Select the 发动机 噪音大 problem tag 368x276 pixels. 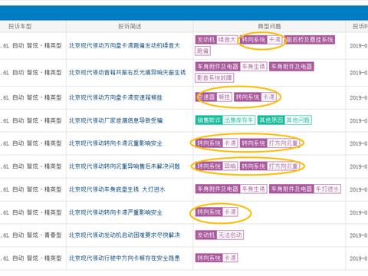tap(217, 40)
